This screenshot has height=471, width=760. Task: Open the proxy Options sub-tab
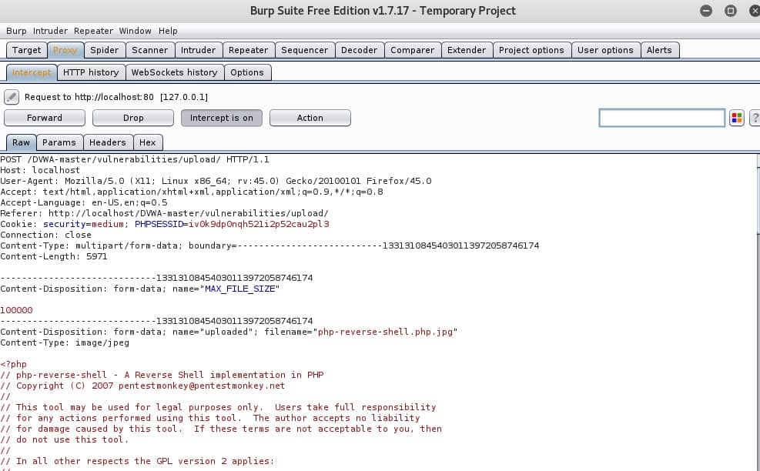(x=247, y=72)
